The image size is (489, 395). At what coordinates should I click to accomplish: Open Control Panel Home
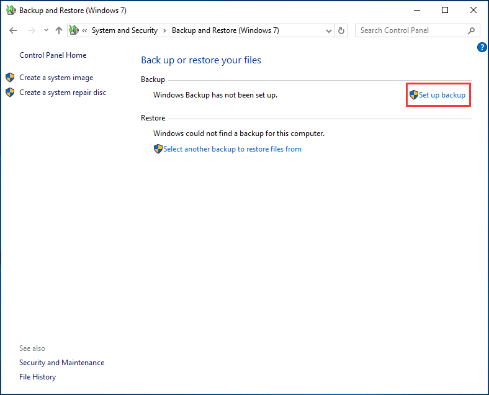pos(53,55)
